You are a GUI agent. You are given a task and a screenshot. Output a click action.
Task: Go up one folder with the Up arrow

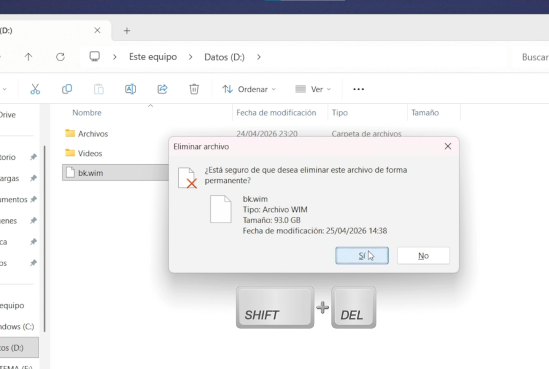(x=28, y=57)
